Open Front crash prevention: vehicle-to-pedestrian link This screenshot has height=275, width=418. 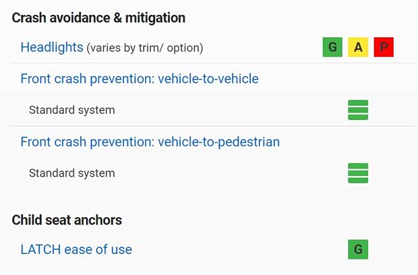click(x=150, y=142)
